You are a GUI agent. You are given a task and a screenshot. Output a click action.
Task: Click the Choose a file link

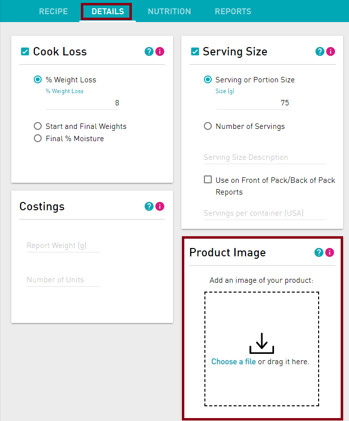click(233, 362)
